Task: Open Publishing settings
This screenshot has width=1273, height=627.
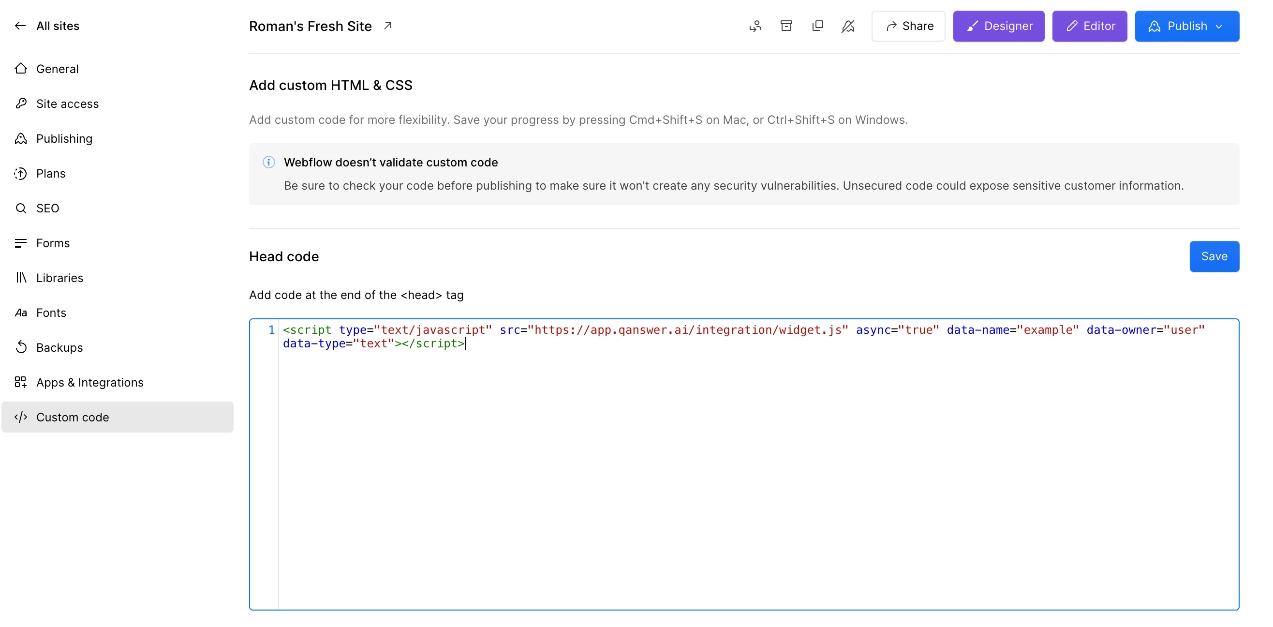Action: pos(117,138)
